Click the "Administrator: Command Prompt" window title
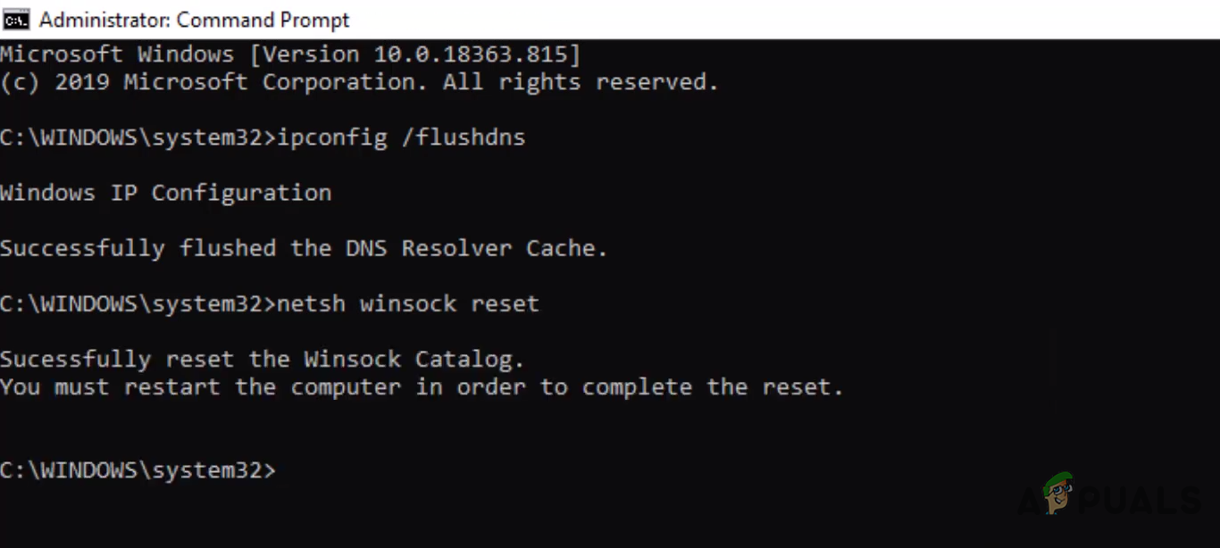 pos(194,20)
